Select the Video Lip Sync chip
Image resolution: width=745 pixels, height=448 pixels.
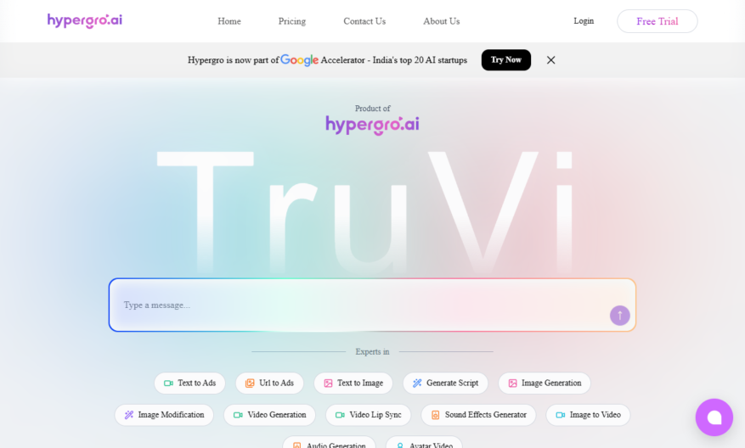click(x=368, y=415)
